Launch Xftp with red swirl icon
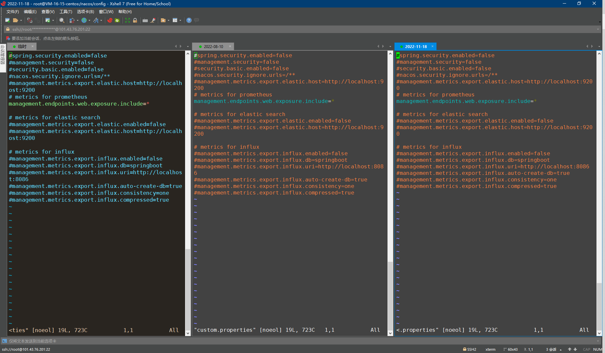 pos(110,20)
